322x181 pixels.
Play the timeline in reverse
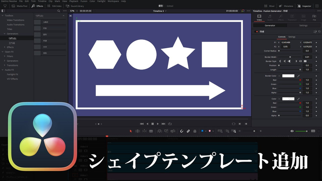click(147, 124)
